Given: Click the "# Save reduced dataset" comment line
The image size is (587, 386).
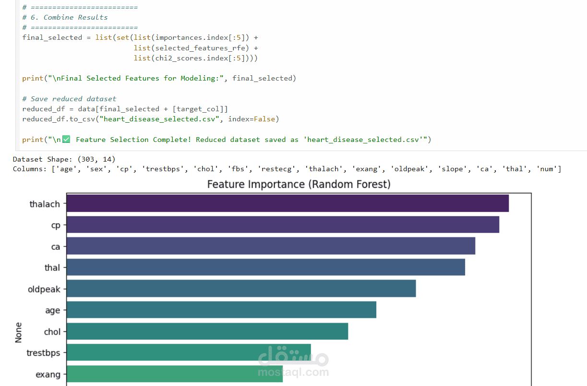Looking at the screenshot, I should [69, 99].
